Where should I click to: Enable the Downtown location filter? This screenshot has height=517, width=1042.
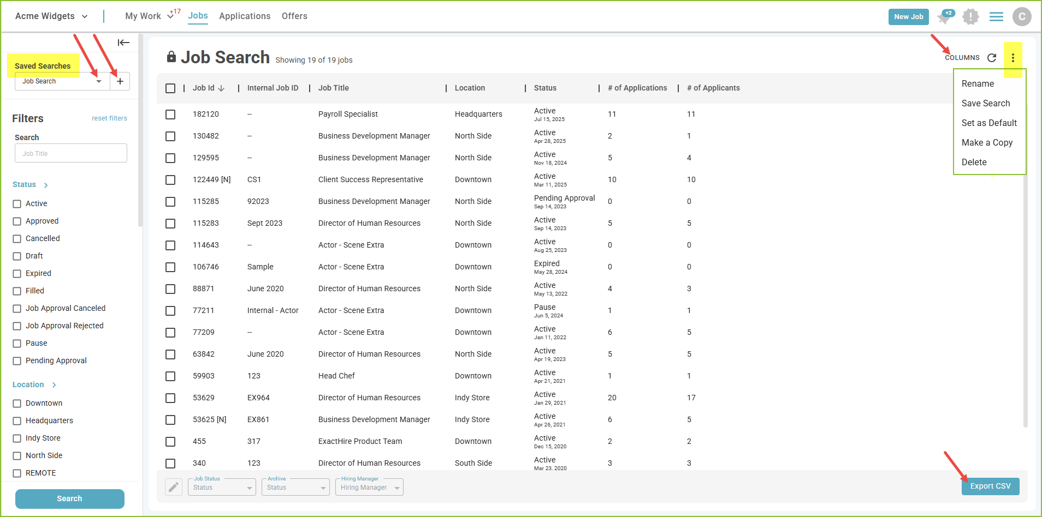[17, 404]
